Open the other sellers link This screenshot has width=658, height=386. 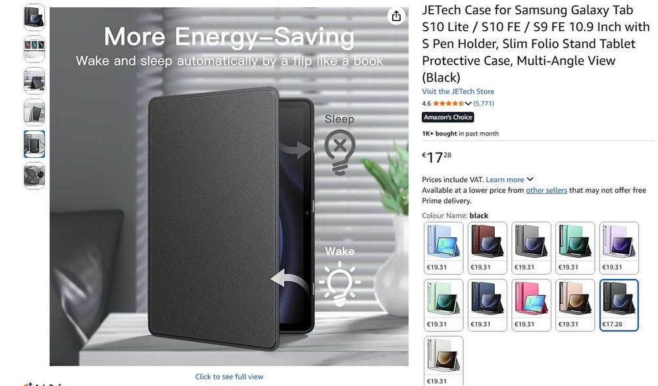(x=546, y=190)
